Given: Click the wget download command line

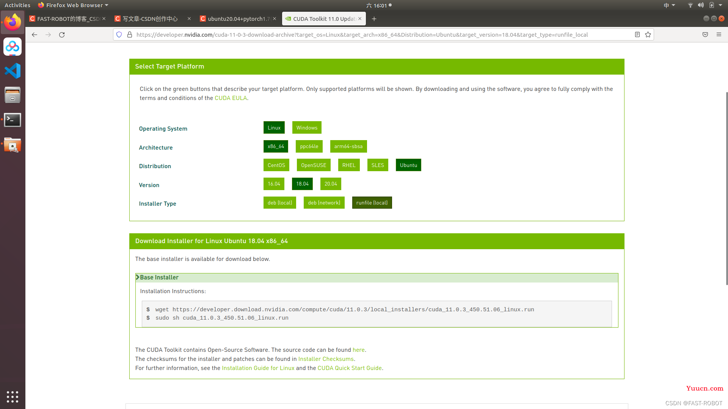Looking at the screenshot, I should (344, 309).
